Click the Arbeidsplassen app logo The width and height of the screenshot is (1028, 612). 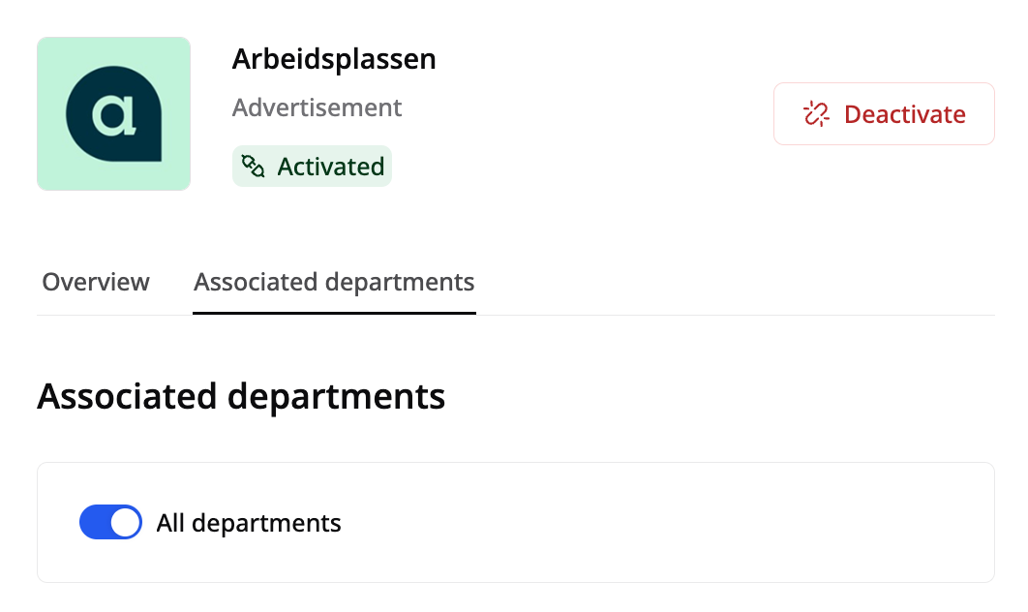pos(113,113)
